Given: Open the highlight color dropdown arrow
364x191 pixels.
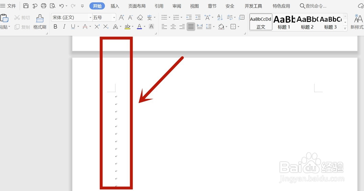Looking at the screenshot, I should coord(132,27).
